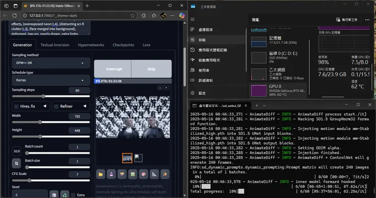Click 執行新工作 button in Task Manager
The width and height of the screenshot is (376, 198).
click(x=347, y=20)
